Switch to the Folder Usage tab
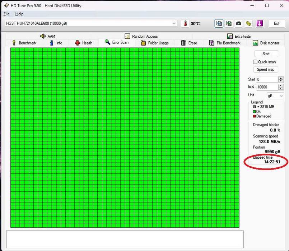 155,43
